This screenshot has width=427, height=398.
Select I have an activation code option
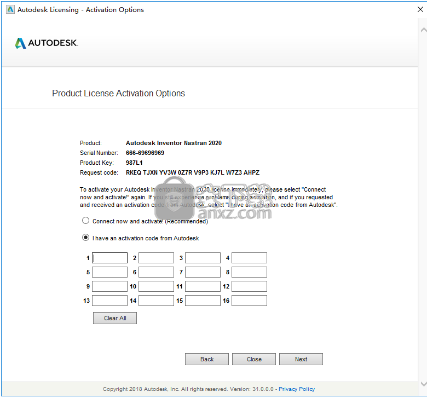pyautogui.click(x=85, y=238)
